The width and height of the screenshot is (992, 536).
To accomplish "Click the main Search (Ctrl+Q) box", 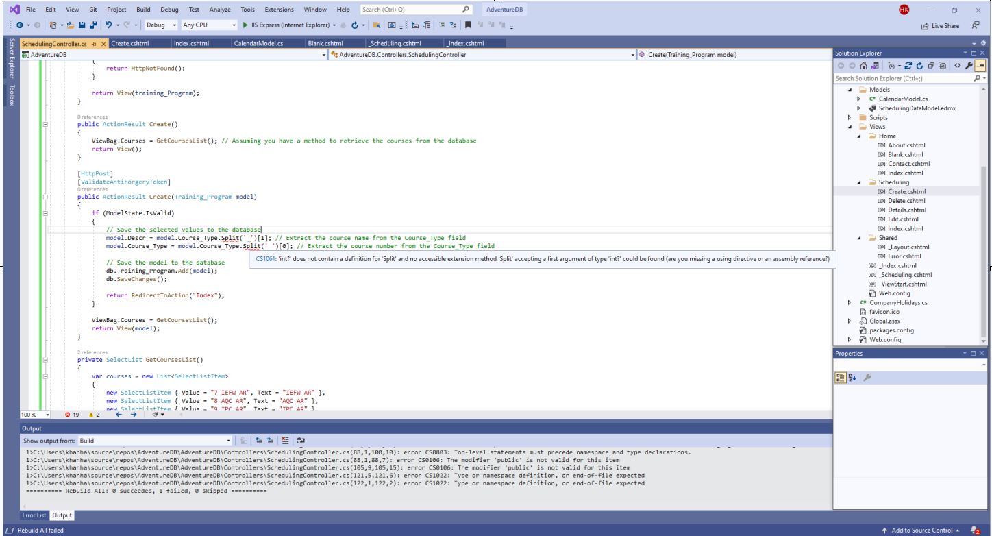I will (x=417, y=10).
